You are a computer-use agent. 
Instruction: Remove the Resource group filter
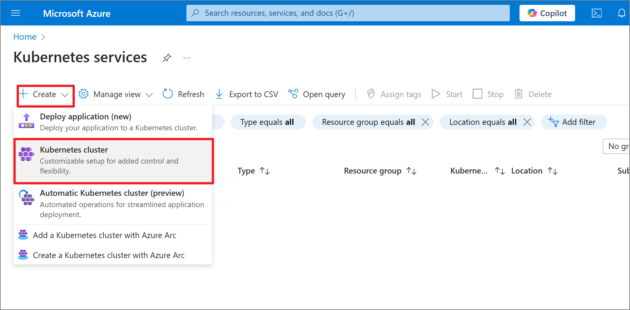pos(425,122)
